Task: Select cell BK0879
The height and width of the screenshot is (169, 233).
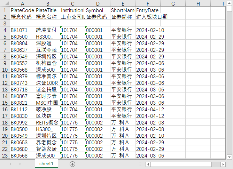Action: coord(22,76)
